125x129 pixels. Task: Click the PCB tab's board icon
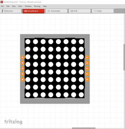point(72,11)
